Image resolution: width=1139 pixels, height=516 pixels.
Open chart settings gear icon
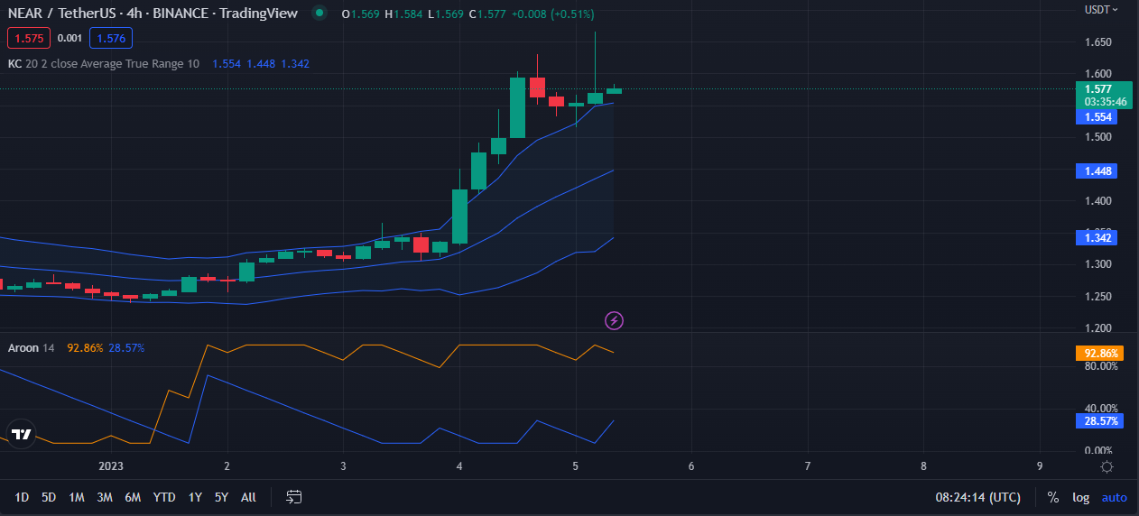click(x=1107, y=466)
